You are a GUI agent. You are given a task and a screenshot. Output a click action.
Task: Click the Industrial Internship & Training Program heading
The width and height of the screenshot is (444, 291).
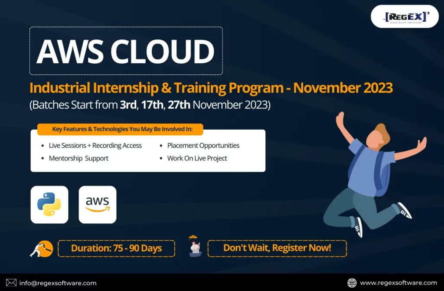click(x=211, y=88)
